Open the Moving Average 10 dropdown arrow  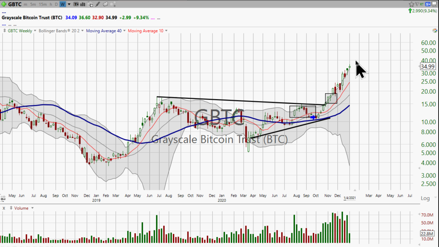click(166, 31)
